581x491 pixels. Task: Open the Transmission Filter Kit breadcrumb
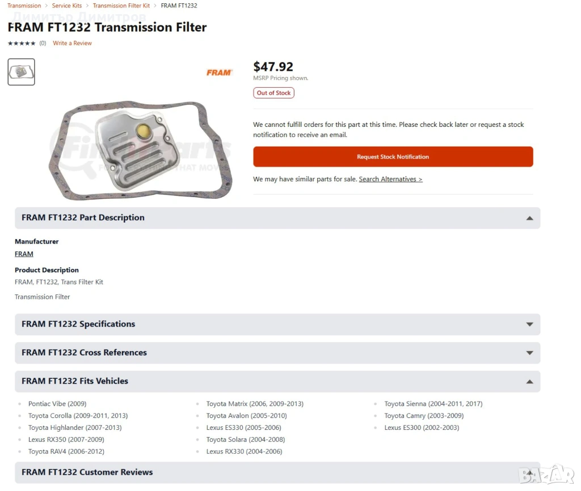[x=121, y=6]
